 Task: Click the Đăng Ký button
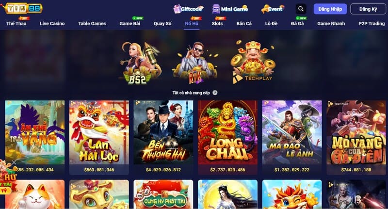tap(368, 9)
